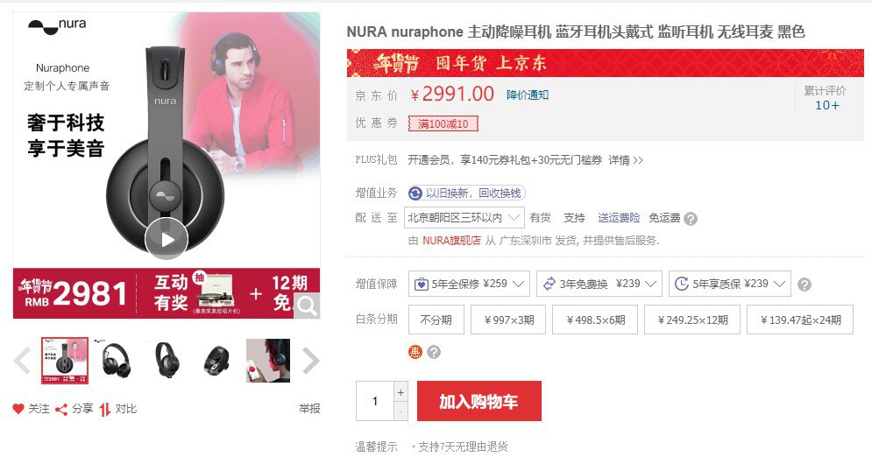Viewport: 872px width, 464px height.
Task: Click the red 加入购物车 button
Action: tap(479, 402)
